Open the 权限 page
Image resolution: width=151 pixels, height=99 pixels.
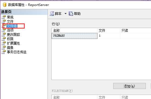pyautogui.click(x=10, y=39)
